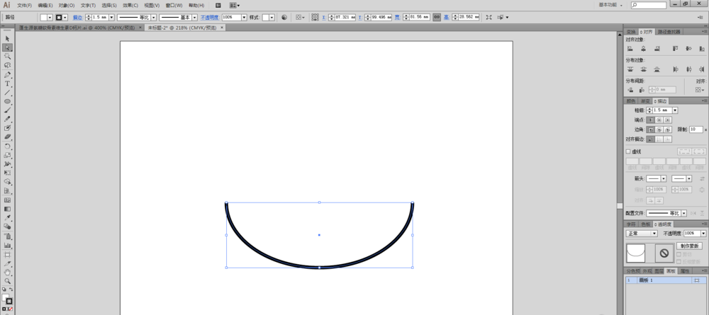Click the Direct Selection tool
Viewport: 709px width, 315px height.
point(8,47)
